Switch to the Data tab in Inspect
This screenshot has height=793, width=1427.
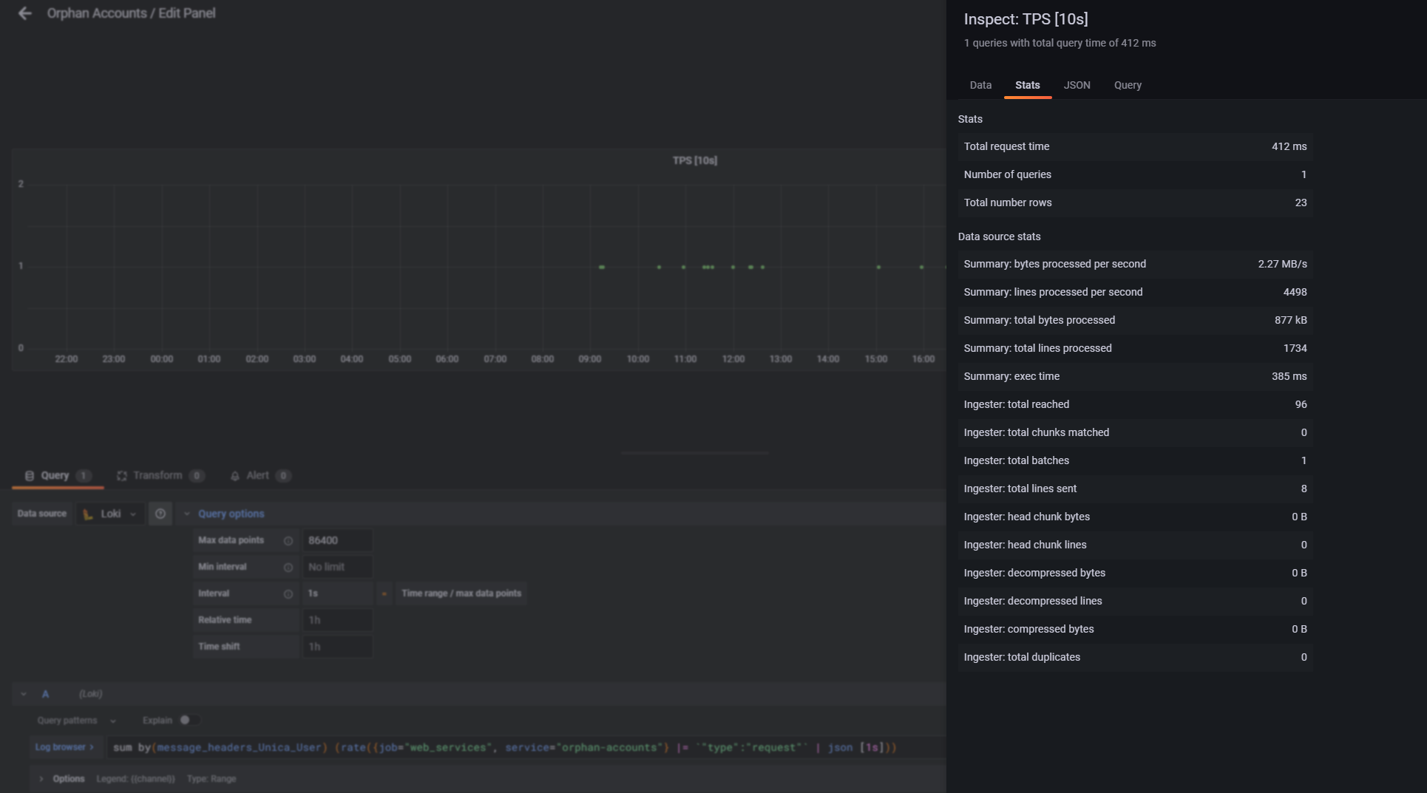(980, 85)
